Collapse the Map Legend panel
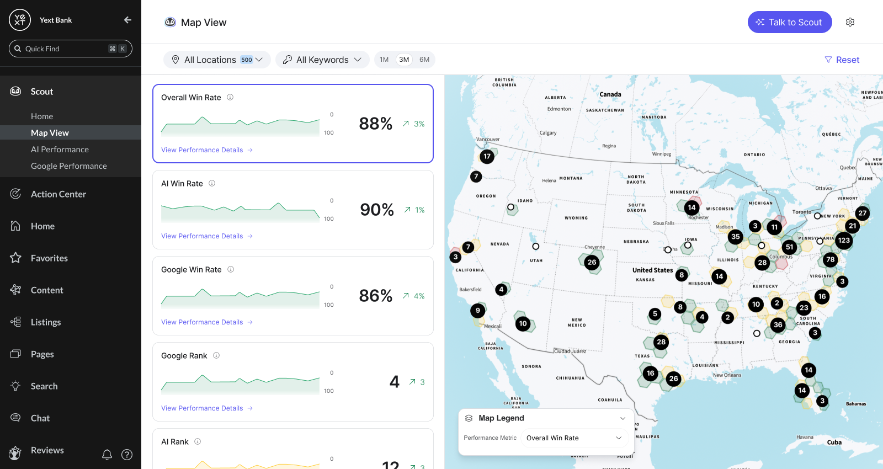Screen dimensions: 883x469 click(623, 418)
